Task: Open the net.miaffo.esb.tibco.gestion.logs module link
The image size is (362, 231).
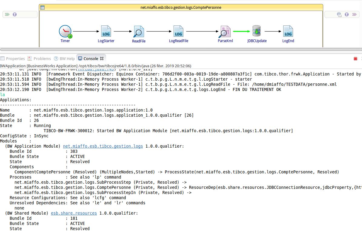Action: [x=103, y=146]
